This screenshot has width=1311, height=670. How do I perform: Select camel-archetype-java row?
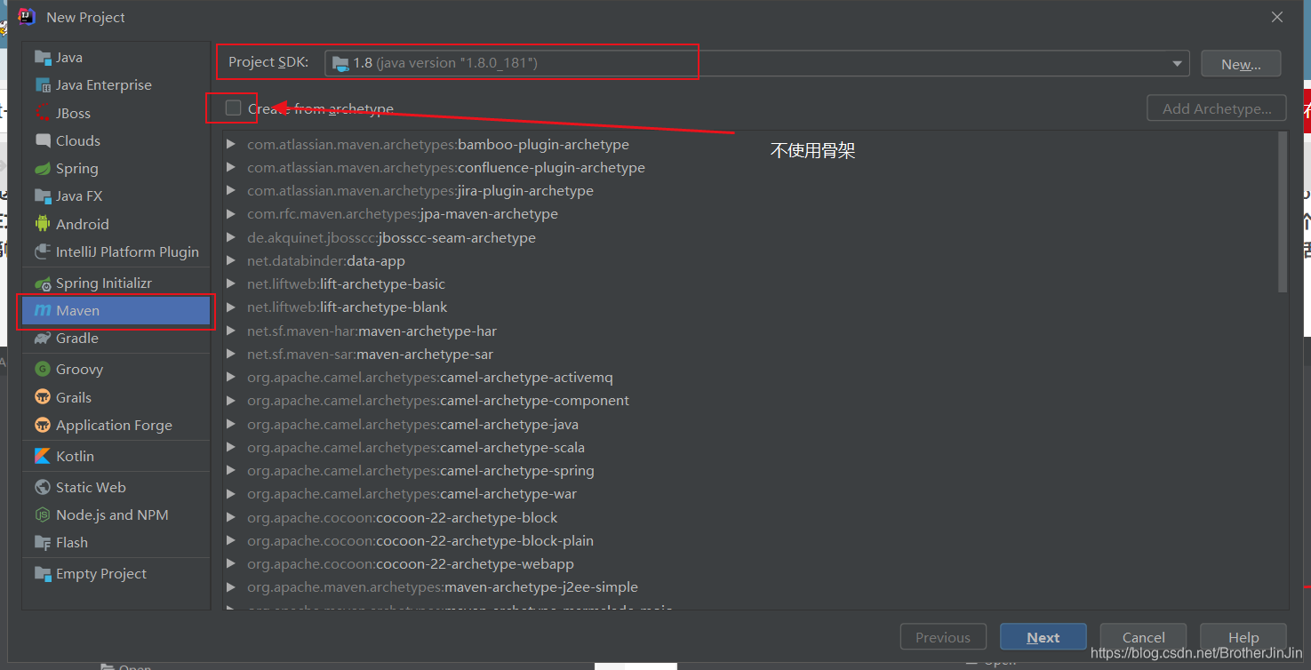(750, 424)
